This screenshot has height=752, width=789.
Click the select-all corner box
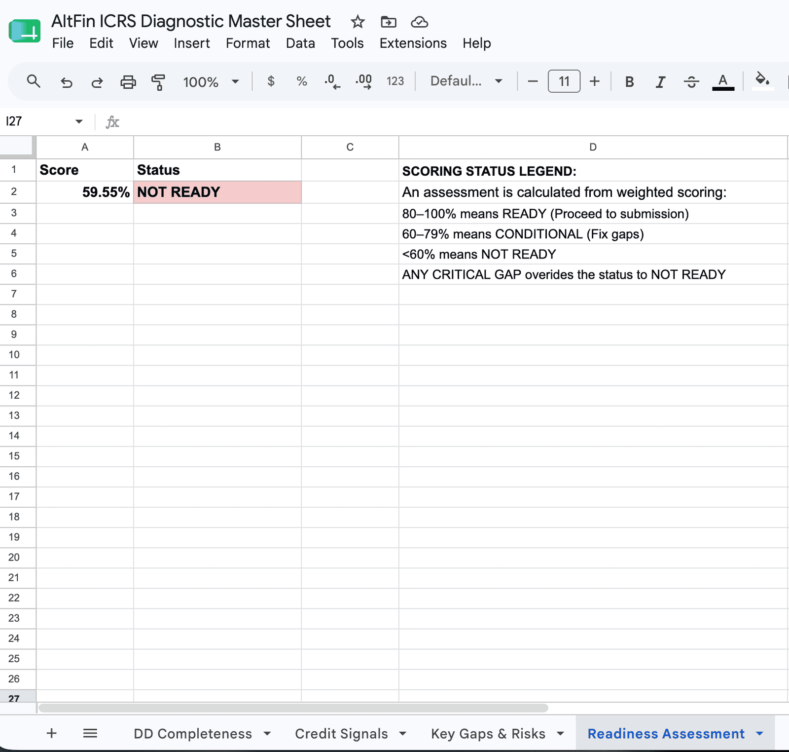pyautogui.click(x=18, y=147)
